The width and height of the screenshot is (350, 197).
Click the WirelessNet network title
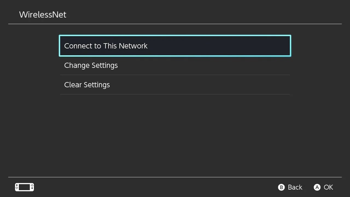(43, 15)
